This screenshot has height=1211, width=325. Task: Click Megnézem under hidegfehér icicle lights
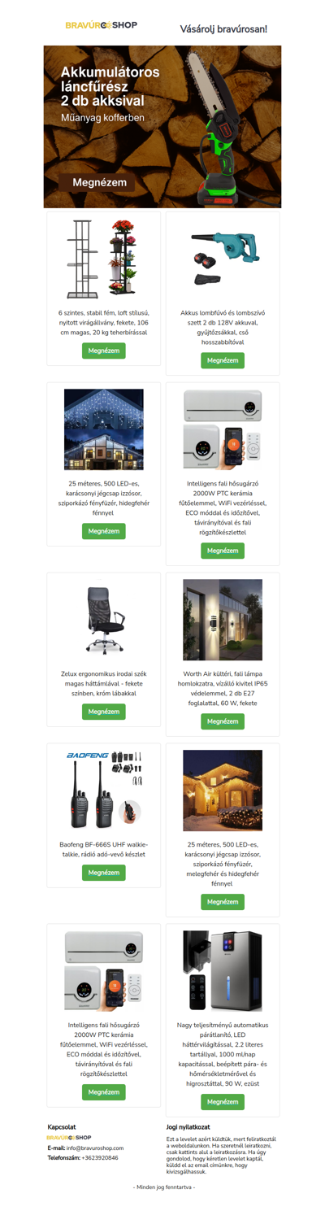click(103, 531)
